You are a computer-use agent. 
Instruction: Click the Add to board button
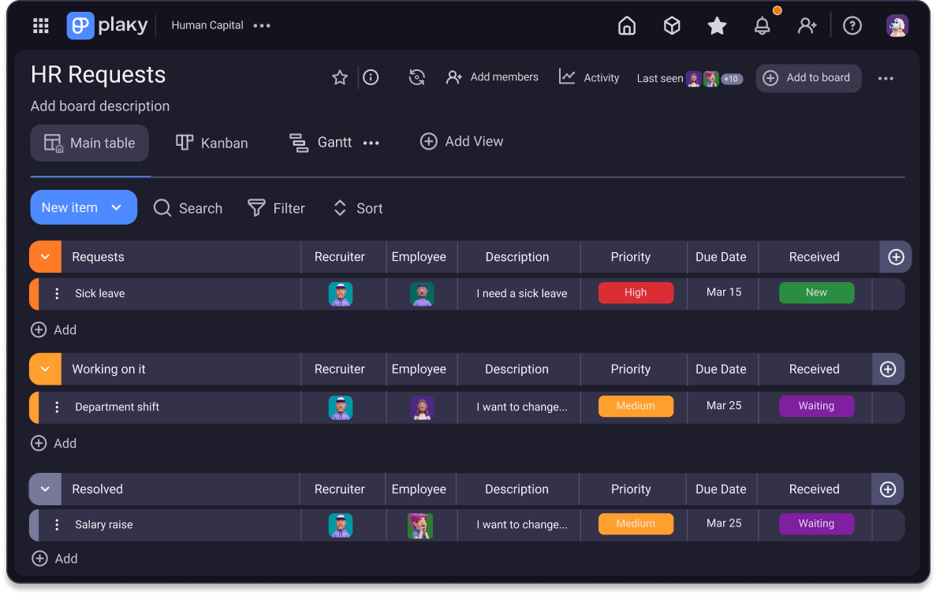[808, 78]
